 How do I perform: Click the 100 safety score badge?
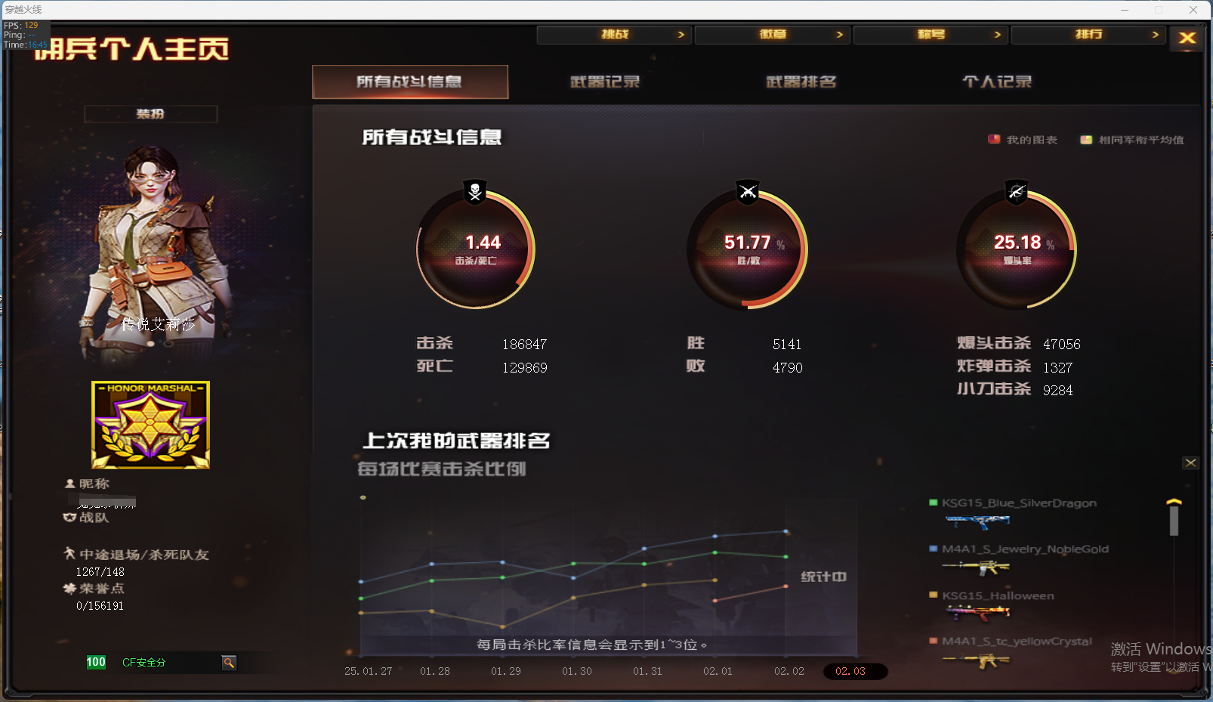coord(96,663)
